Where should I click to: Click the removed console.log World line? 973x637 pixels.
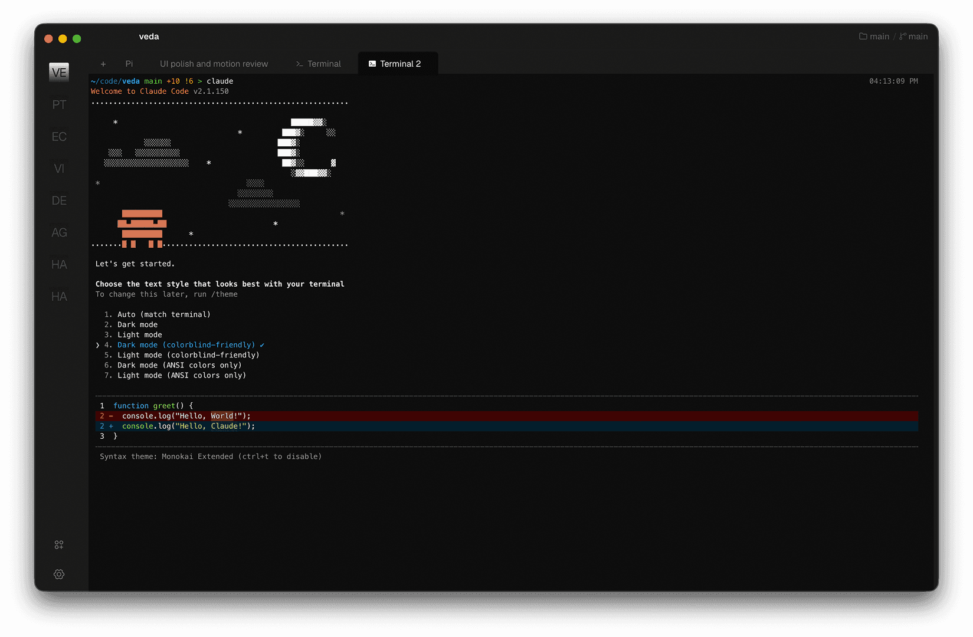coord(506,416)
